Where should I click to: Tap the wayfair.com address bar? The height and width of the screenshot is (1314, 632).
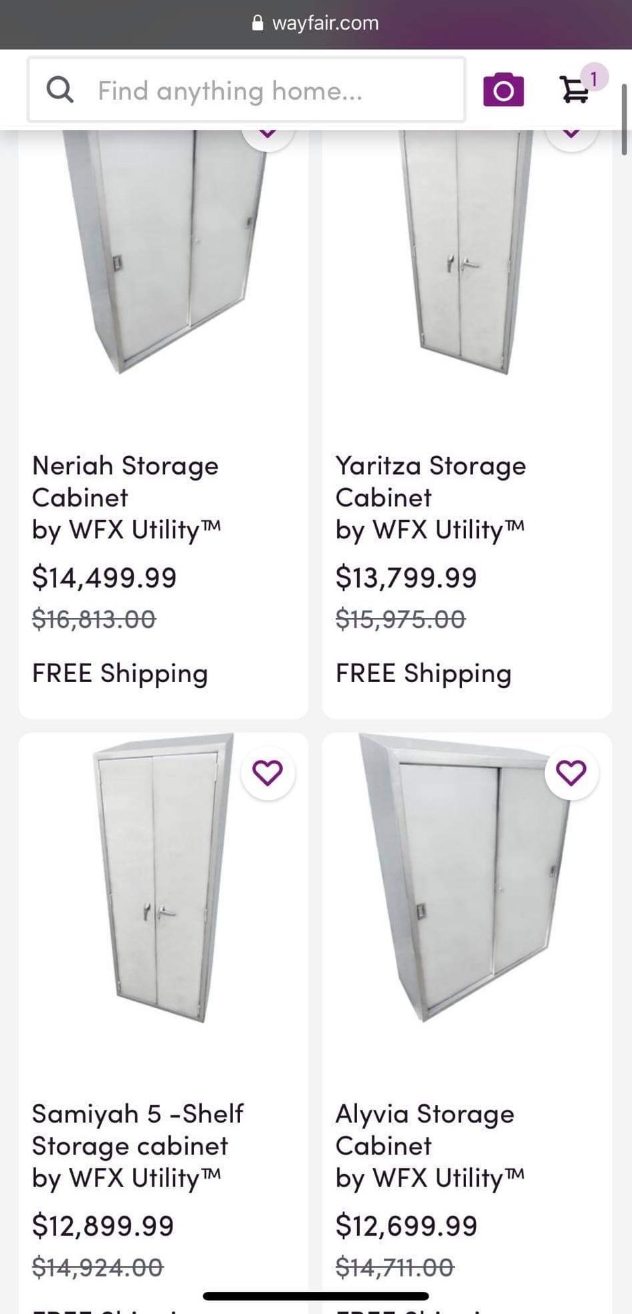(325, 23)
